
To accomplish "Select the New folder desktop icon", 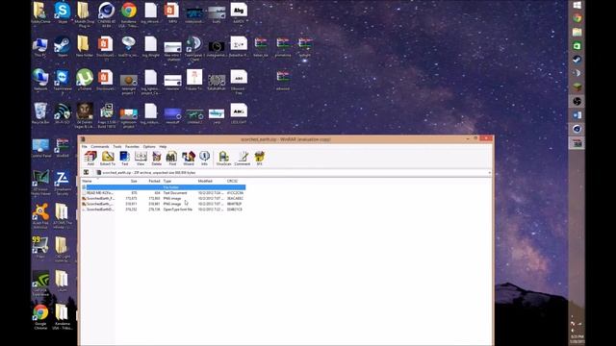I will pyautogui.click(x=84, y=46).
